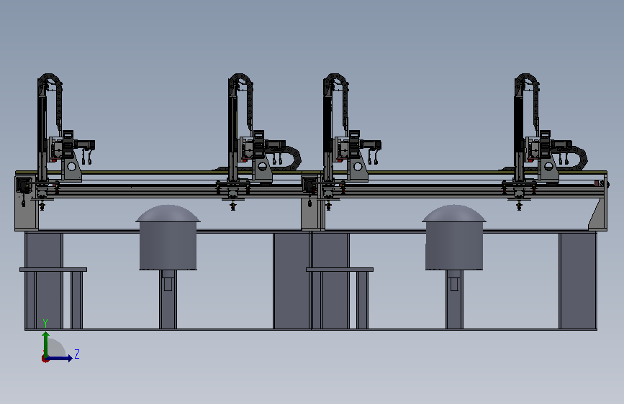The width and height of the screenshot is (624, 404).
Task: Click the 'Y' axis label text
Action: (45, 323)
